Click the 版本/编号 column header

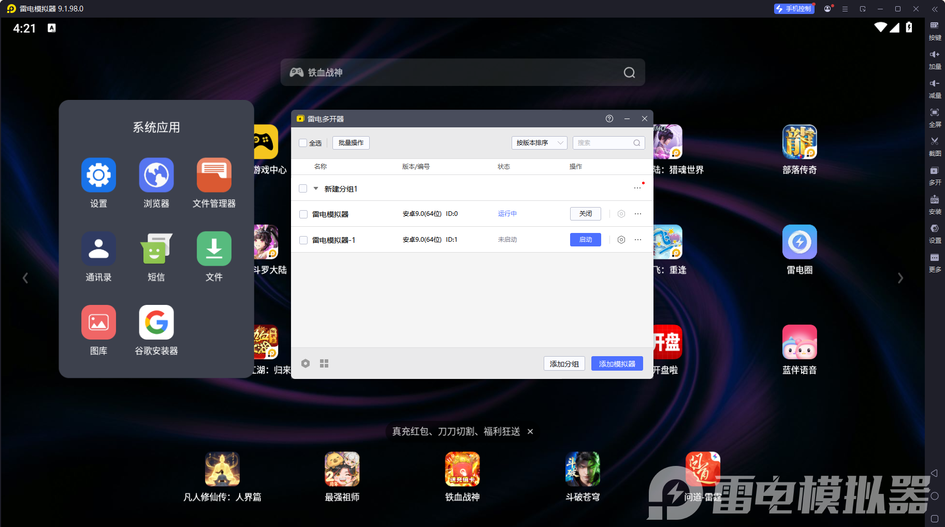point(416,167)
